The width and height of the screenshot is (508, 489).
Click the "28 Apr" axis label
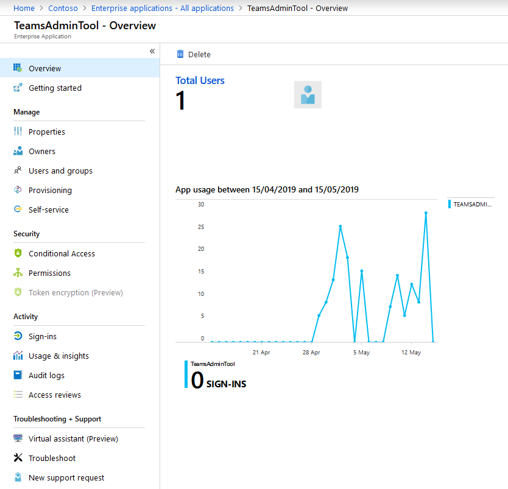(311, 352)
